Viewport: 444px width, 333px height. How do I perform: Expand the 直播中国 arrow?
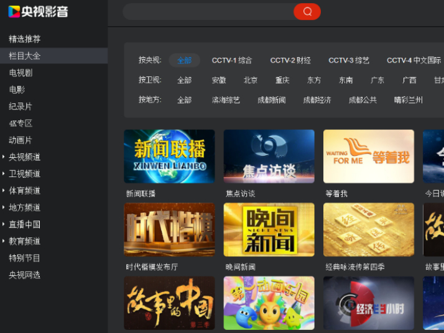3,224
